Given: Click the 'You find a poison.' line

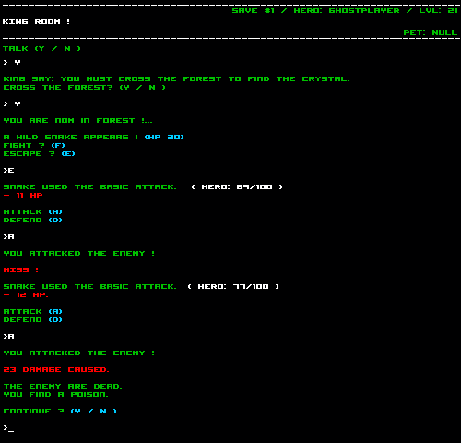Looking at the screenshot, I should pos(55,394).
